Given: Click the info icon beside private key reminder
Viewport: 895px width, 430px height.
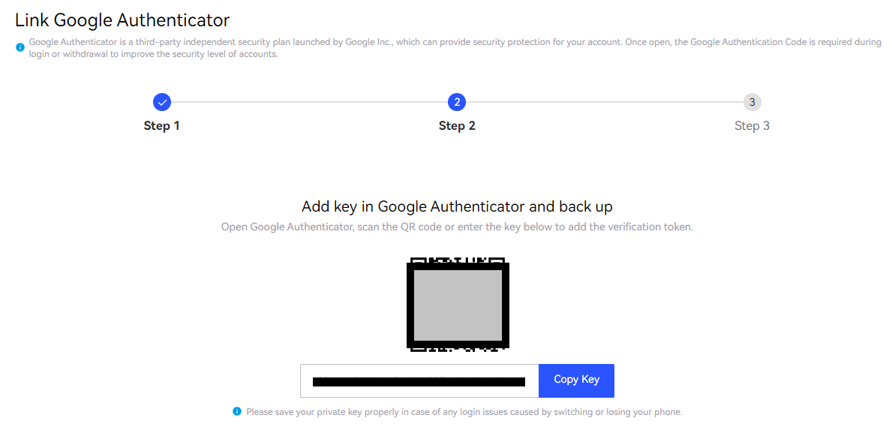Looking at the screenshot, I should tap(237, 411).
